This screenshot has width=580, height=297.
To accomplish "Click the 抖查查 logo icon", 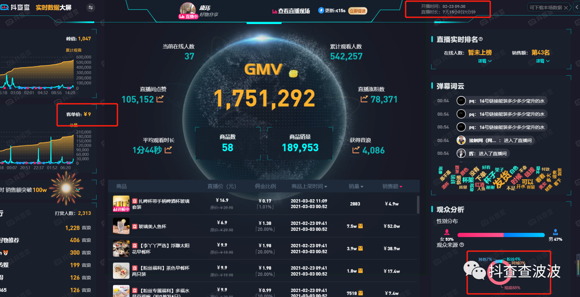I will (x=4, y=7).
